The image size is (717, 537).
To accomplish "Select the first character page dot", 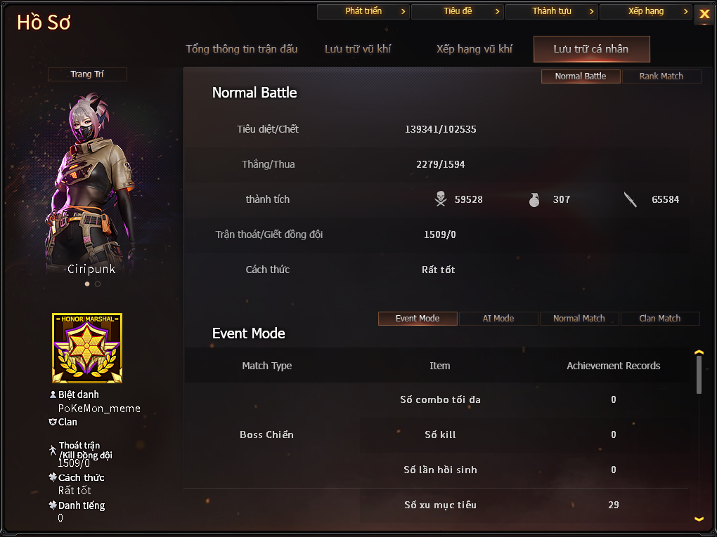I will pos(87,284).
